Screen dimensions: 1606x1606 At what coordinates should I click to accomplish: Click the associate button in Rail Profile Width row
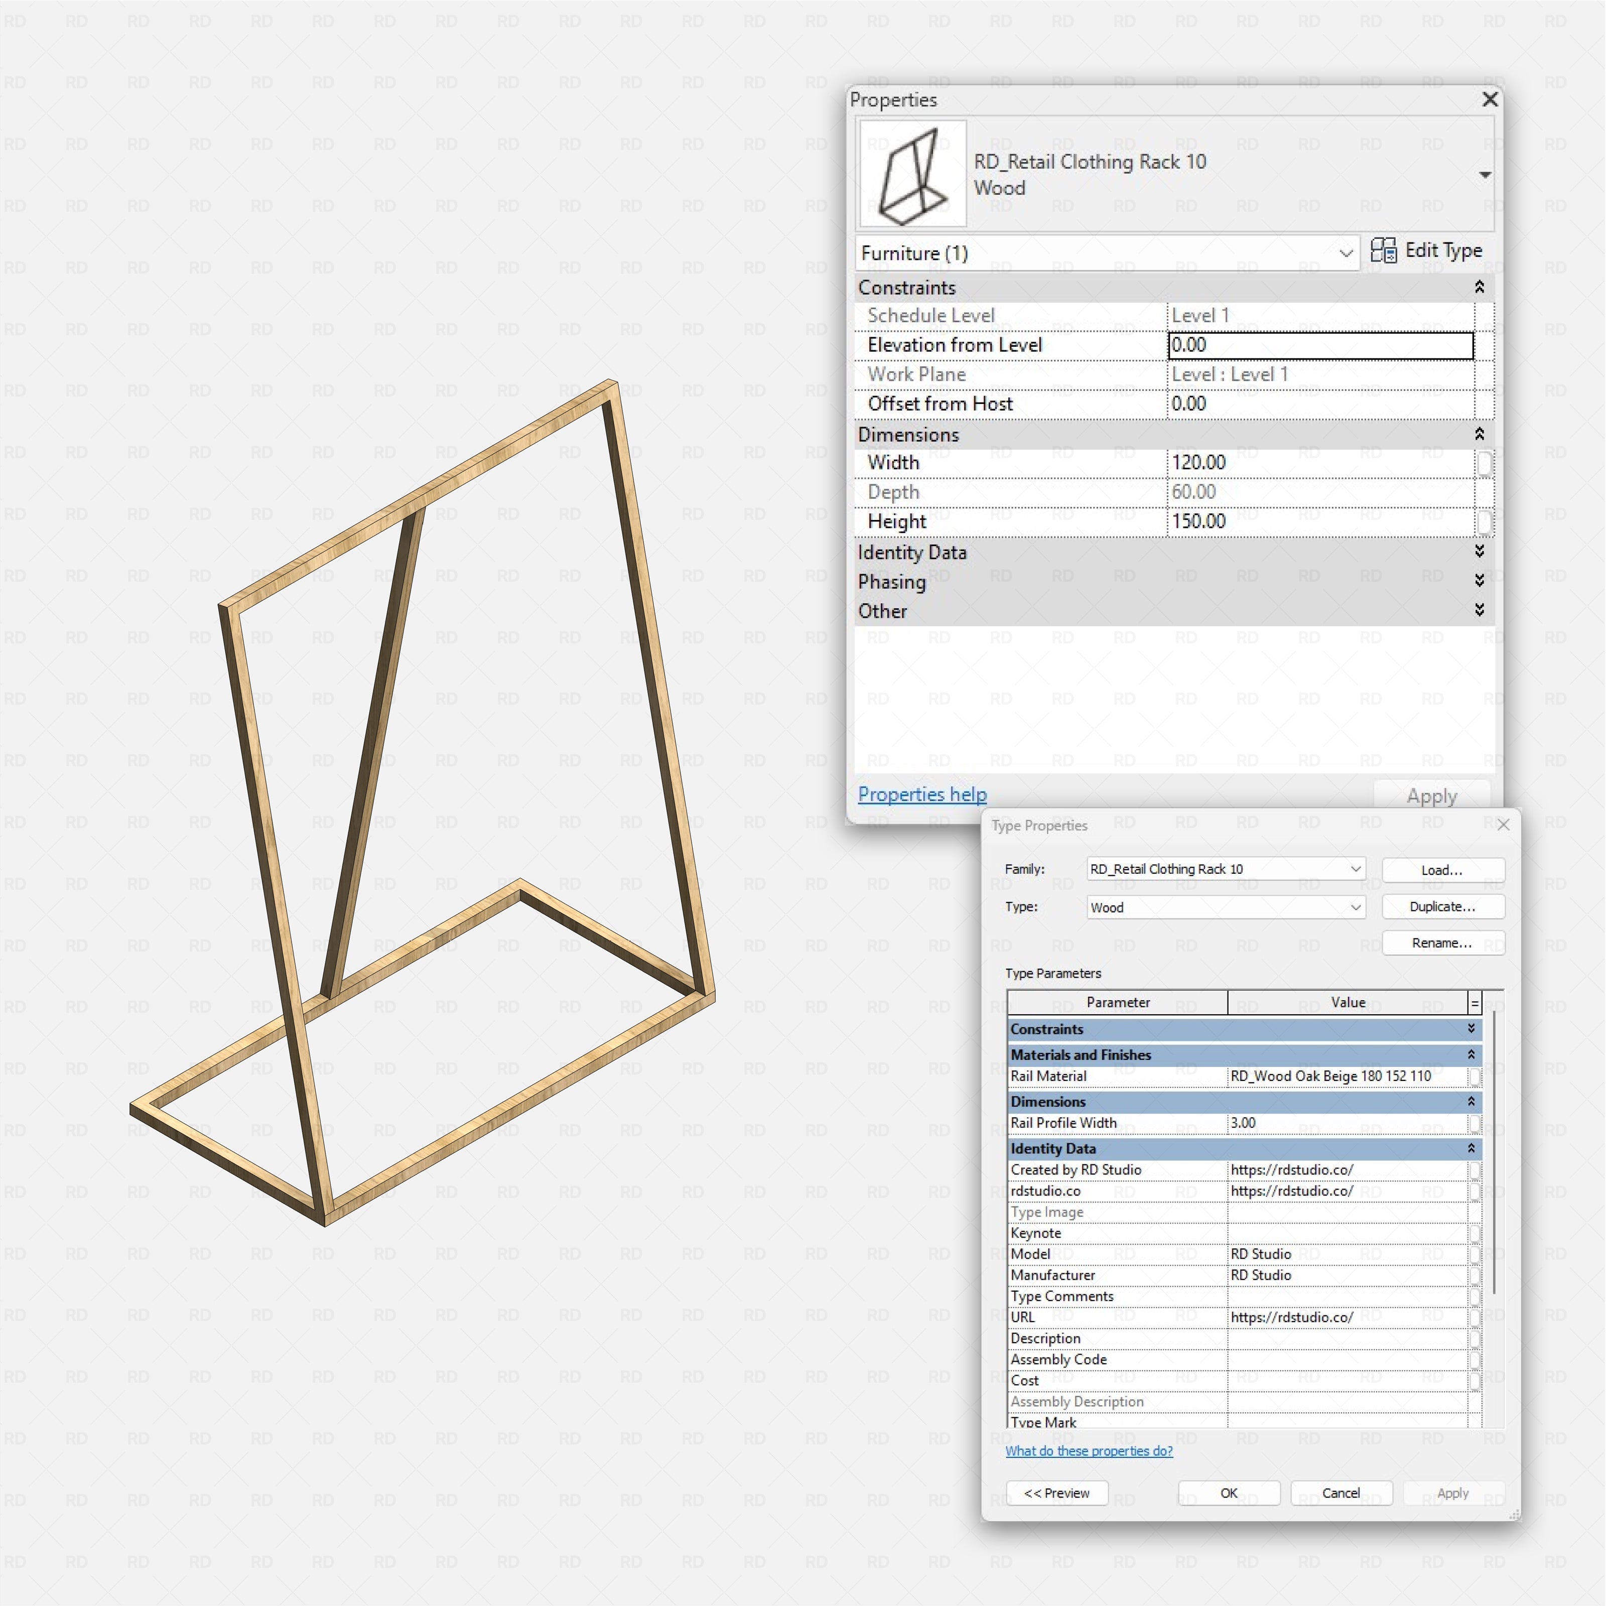point(1475,1124)
